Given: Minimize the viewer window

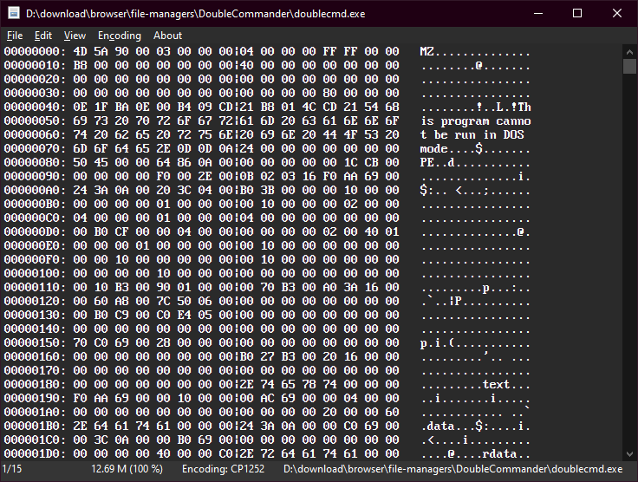Looking at the screenshot, I should coord(537,13).
